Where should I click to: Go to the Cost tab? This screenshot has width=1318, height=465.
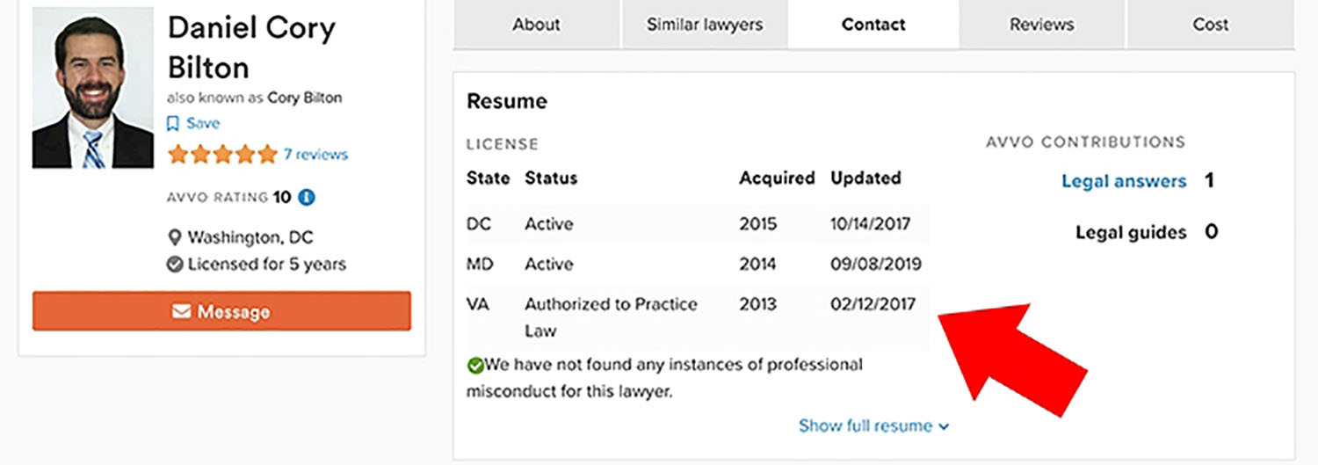coord(1210,25)
